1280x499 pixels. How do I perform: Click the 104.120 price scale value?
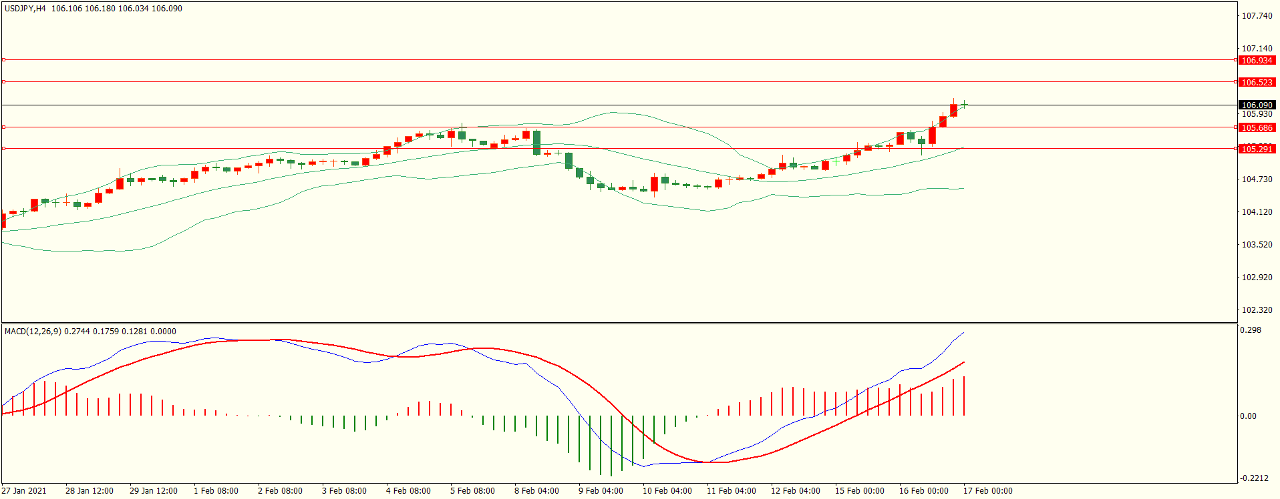(1257, 211)
